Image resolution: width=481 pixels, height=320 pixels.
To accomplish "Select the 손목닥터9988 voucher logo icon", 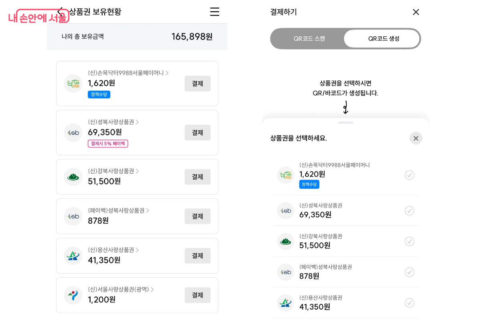I will click(73, 84).
